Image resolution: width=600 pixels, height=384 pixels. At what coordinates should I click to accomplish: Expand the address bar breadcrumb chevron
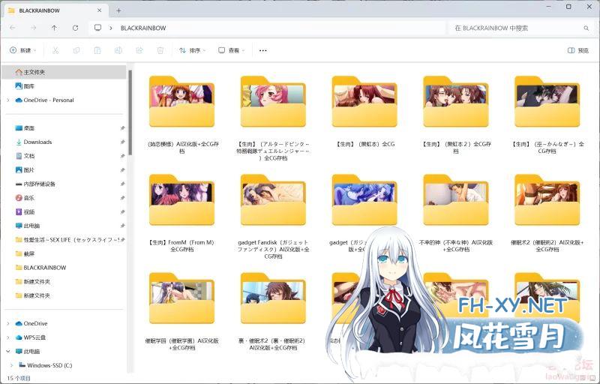click(111, 28)
